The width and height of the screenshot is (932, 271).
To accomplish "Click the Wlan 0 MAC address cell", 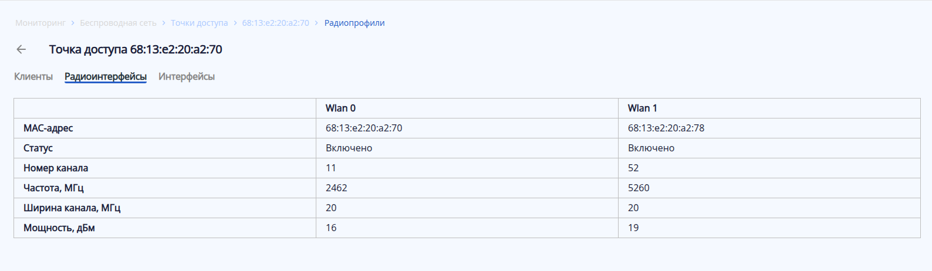I will 364,128.
